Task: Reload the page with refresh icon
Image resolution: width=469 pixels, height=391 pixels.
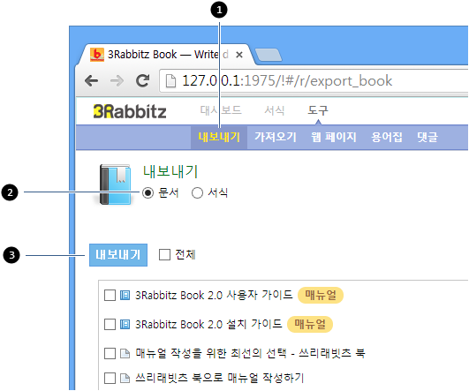Action: (143, 80)
